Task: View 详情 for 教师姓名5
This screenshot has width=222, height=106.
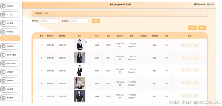Action: pos(183,83)
